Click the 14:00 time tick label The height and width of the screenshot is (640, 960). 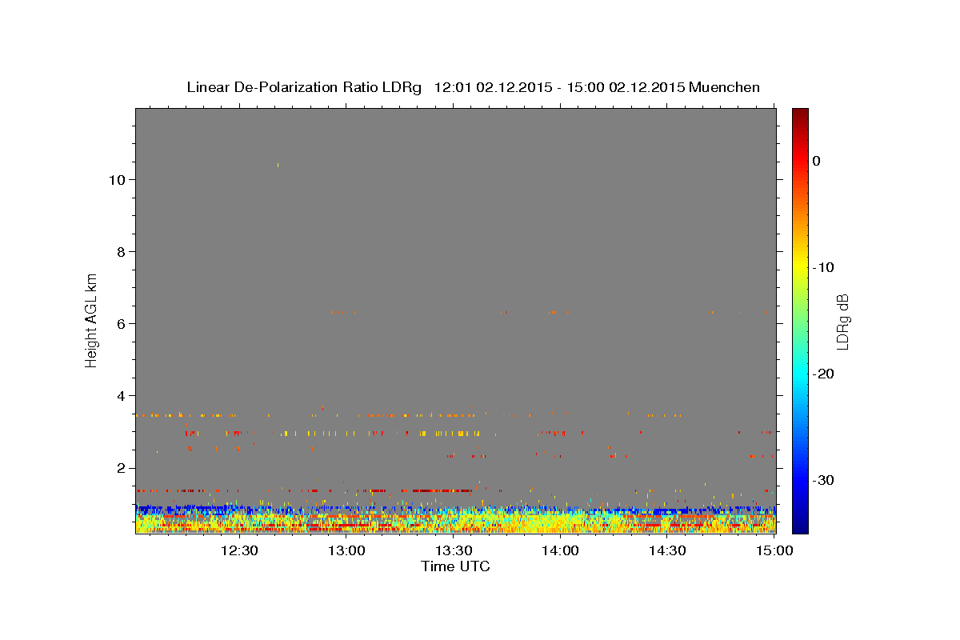pos(560,550)
